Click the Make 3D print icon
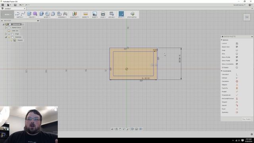This screenshot has width=254, height=143. click(x=103, y=14)
